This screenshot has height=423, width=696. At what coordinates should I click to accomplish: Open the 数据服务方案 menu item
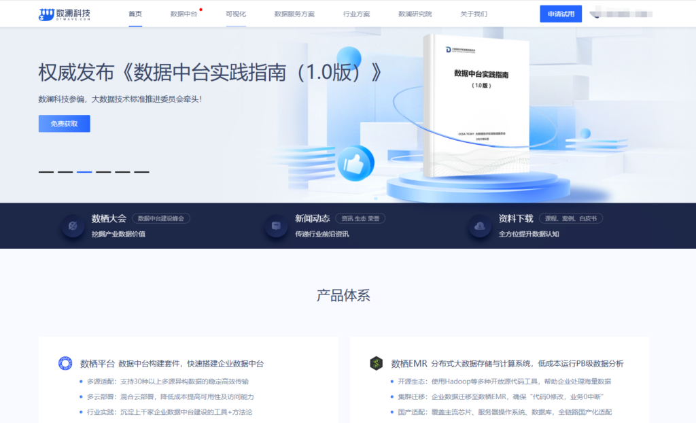(x=294, y=13)
